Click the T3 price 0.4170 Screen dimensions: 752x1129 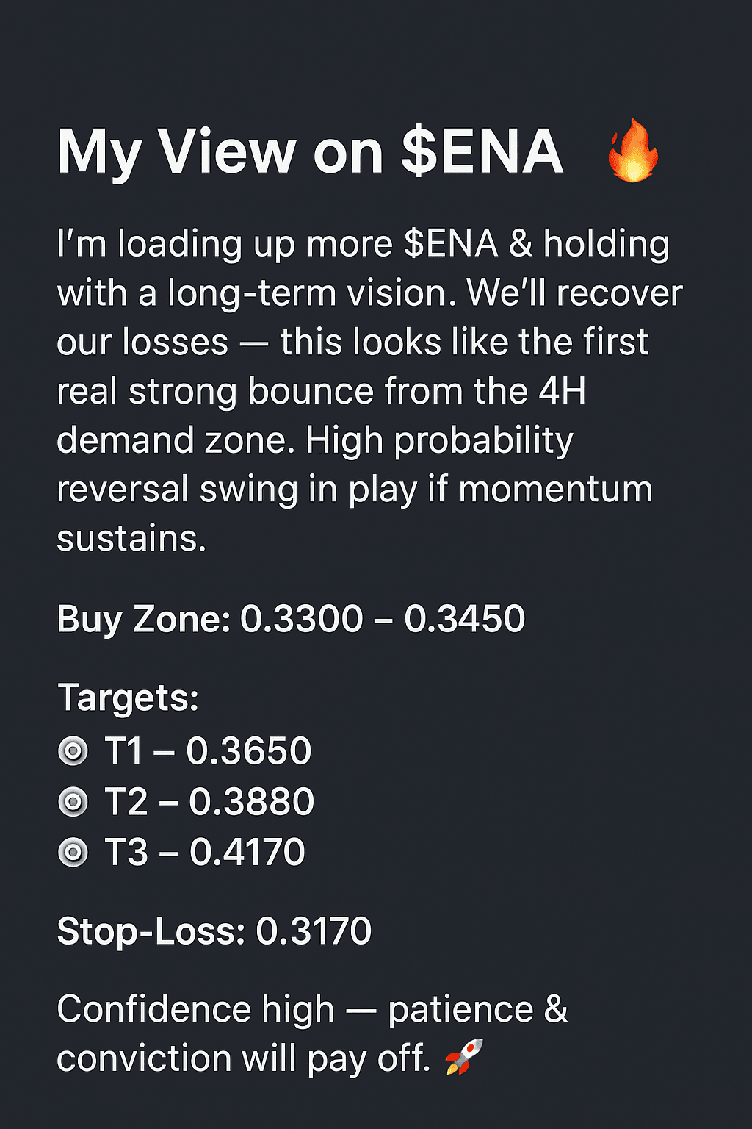click(247, 853)
